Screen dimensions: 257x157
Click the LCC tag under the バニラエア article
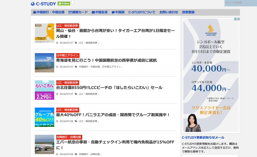88,121
